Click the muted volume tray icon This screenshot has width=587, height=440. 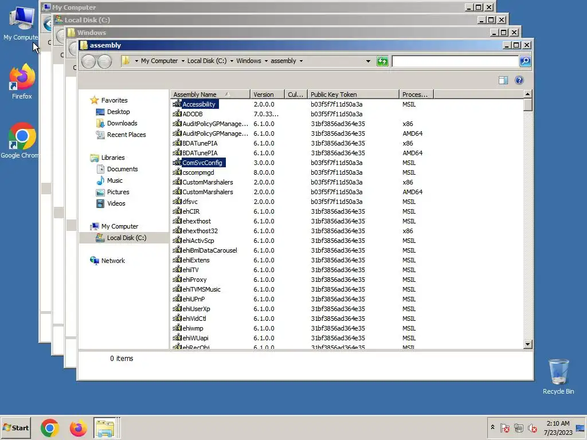(x=532, y=427)
